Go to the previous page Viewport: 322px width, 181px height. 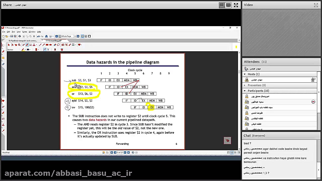[115, 152]
